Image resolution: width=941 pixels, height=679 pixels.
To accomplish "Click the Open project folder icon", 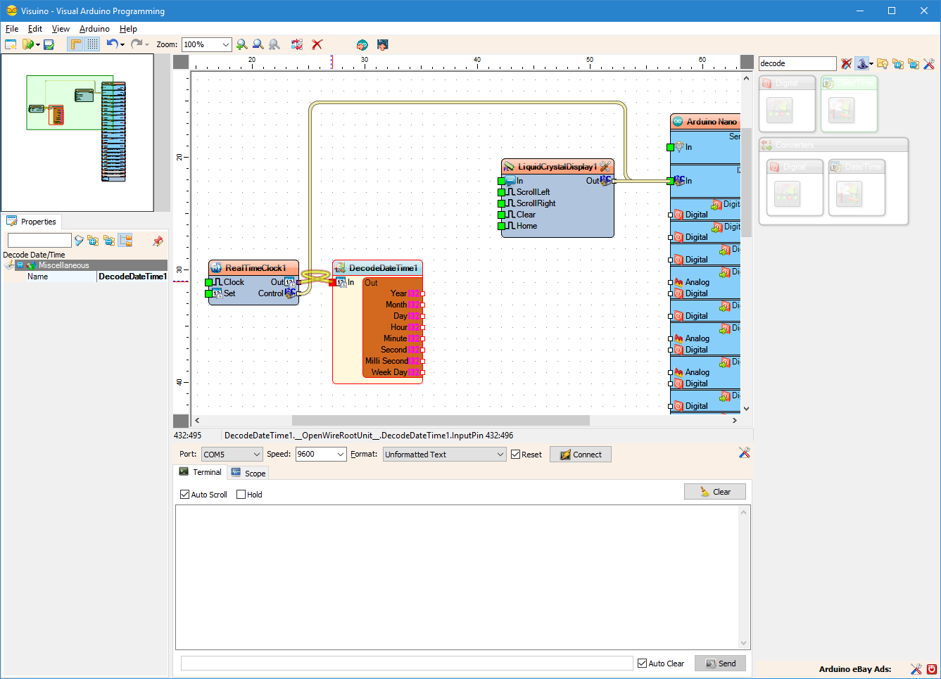I will 28,44.
